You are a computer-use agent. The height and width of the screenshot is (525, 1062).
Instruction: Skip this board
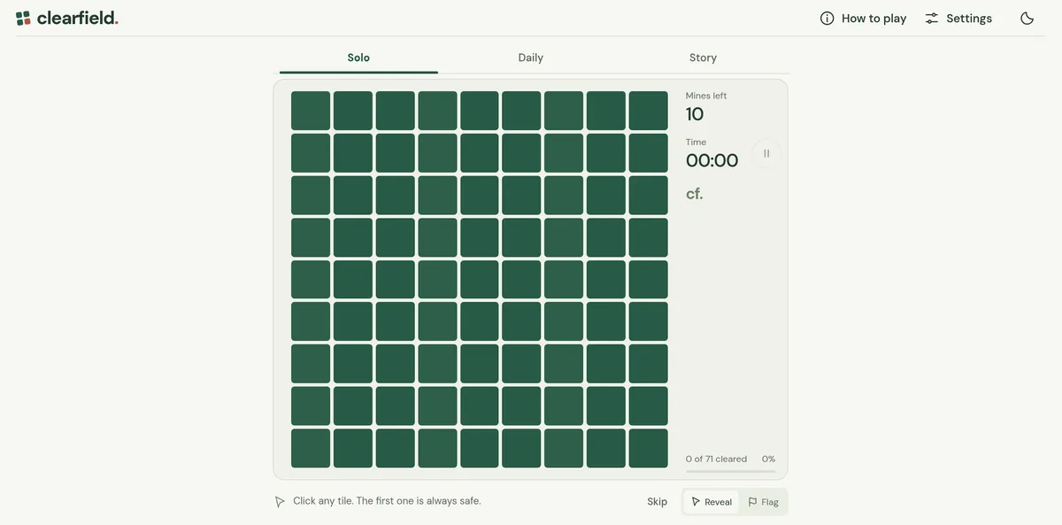coord(658,502)
